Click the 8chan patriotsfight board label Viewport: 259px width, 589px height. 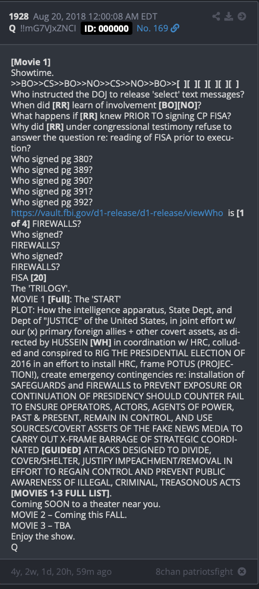pyautogui.click(x=195, y=571)
